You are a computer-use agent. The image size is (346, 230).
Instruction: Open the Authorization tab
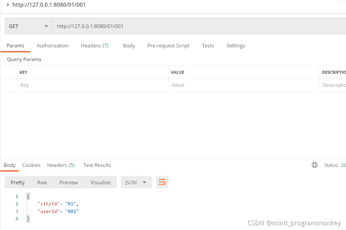click(52, 46)
